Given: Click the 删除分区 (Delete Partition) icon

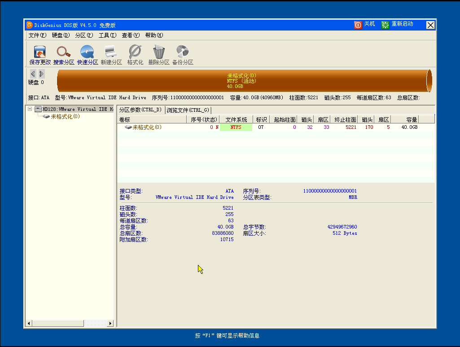Looking at the screenshot, I should 159,54.
